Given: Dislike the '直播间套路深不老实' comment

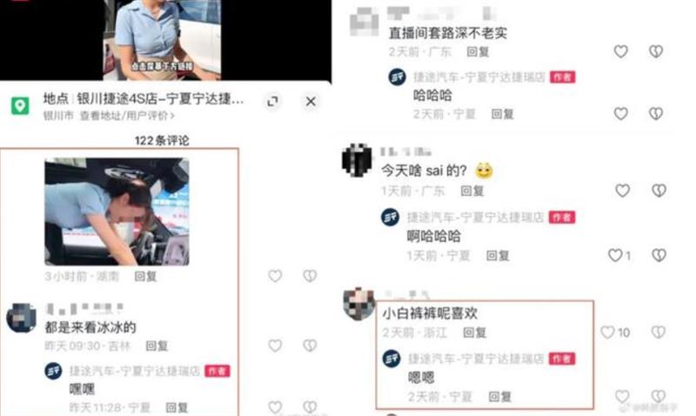Looking at the screenshot, I should 656,51.
